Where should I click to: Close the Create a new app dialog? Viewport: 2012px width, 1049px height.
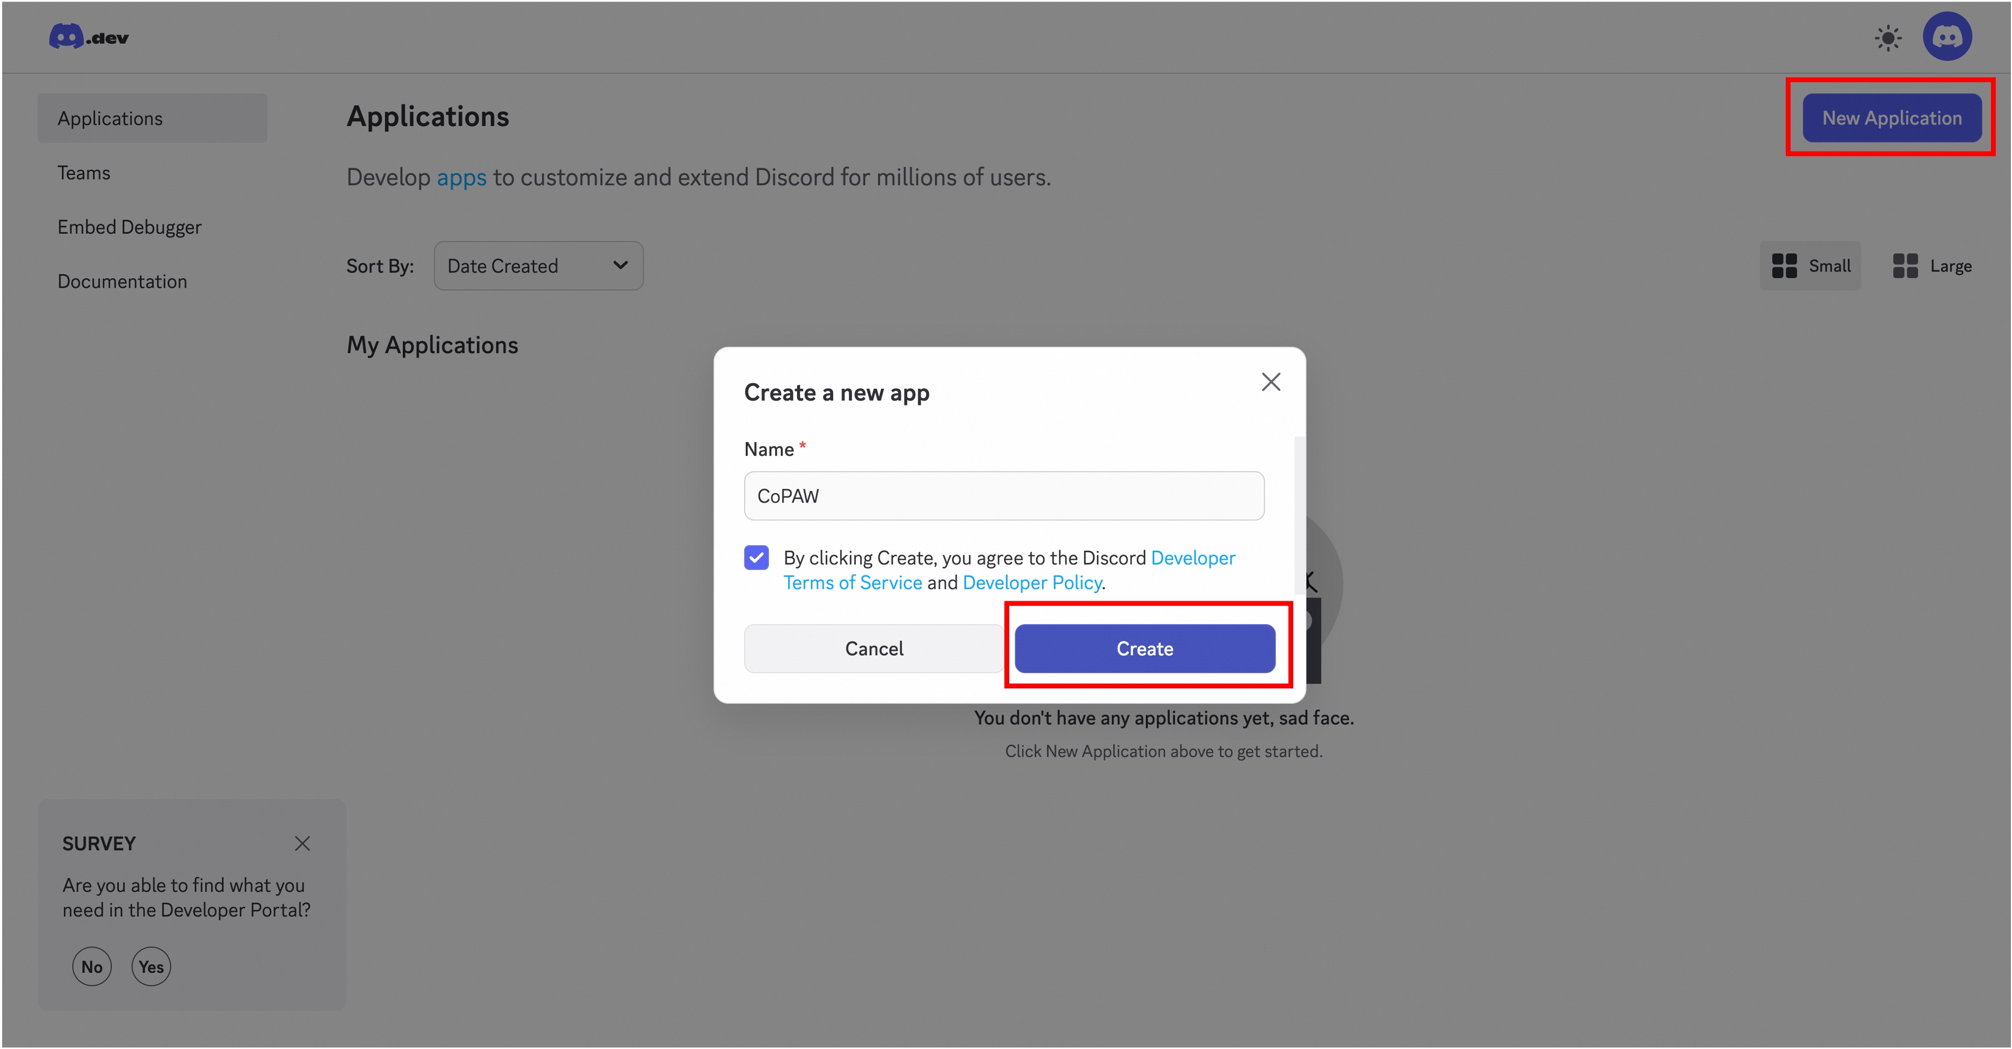tap(1271, 382)
